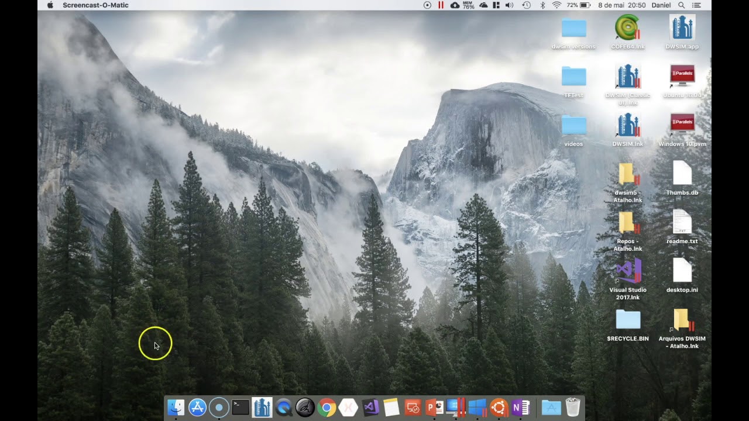Image resolution: width=749 pixels, height=421 pixels.
Task: Open Terminal in the Dock
Action: tap(240, 408)
